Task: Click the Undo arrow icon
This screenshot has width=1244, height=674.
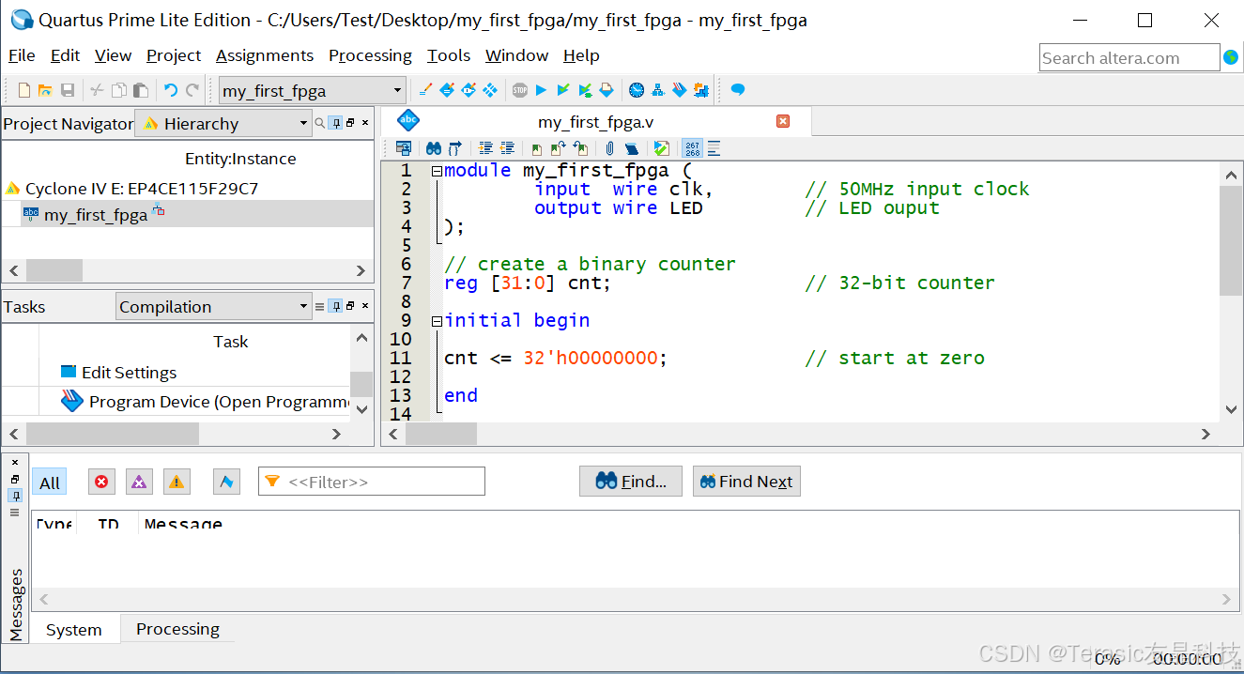Action: click(171, 90)
